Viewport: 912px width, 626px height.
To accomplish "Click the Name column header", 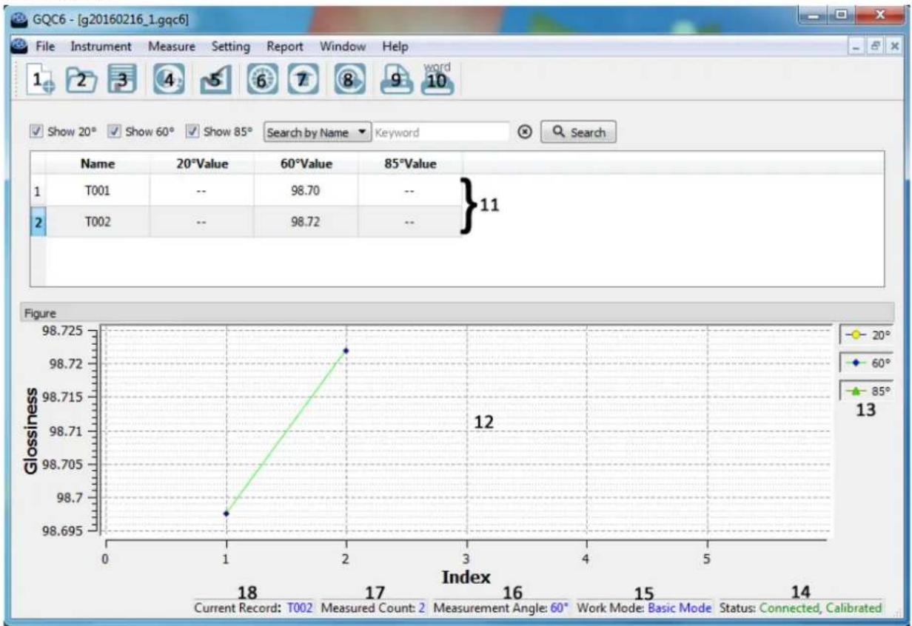I will point(98,164).
